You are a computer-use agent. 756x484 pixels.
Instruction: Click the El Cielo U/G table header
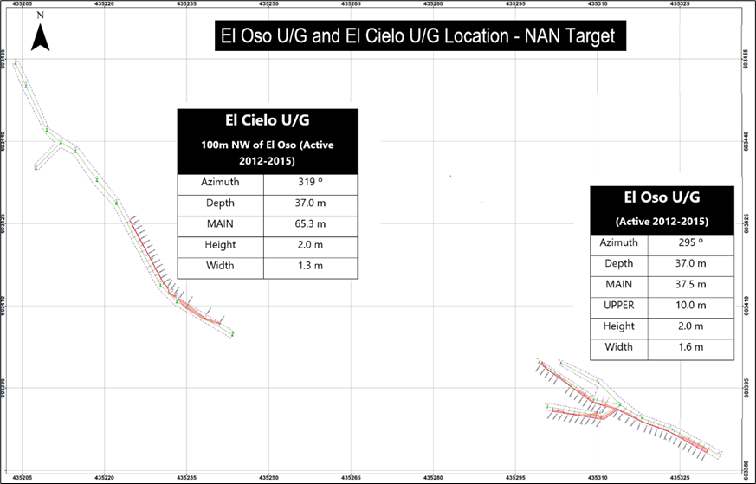click(x=267, y=120)
